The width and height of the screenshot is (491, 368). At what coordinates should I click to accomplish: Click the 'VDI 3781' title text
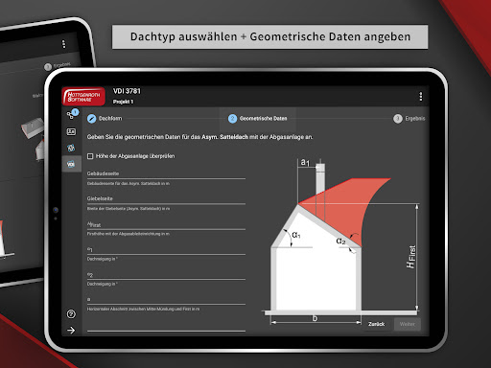click(127, 91)
